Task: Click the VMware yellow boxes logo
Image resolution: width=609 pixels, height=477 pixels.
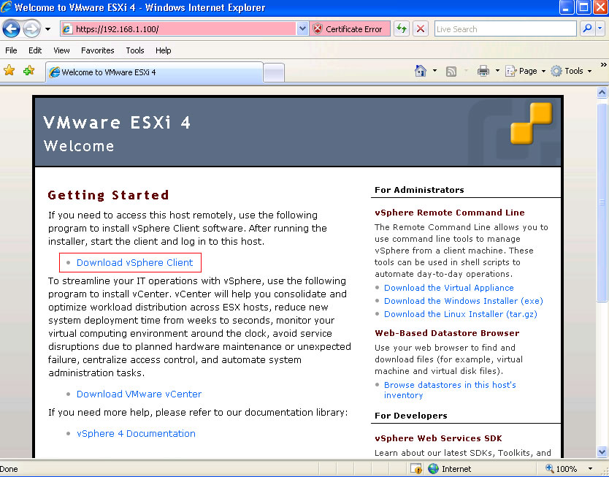Action: 532,123
